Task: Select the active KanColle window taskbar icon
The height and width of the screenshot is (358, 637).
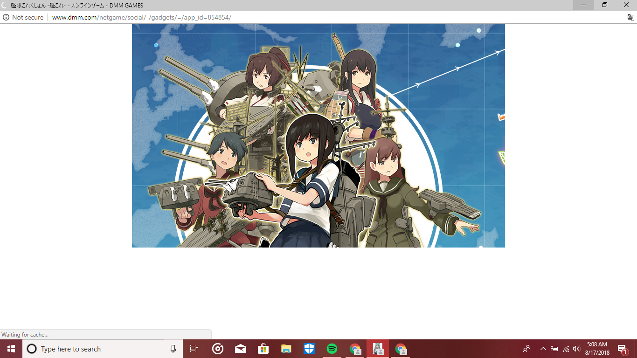Action: [x=378, y=349]
